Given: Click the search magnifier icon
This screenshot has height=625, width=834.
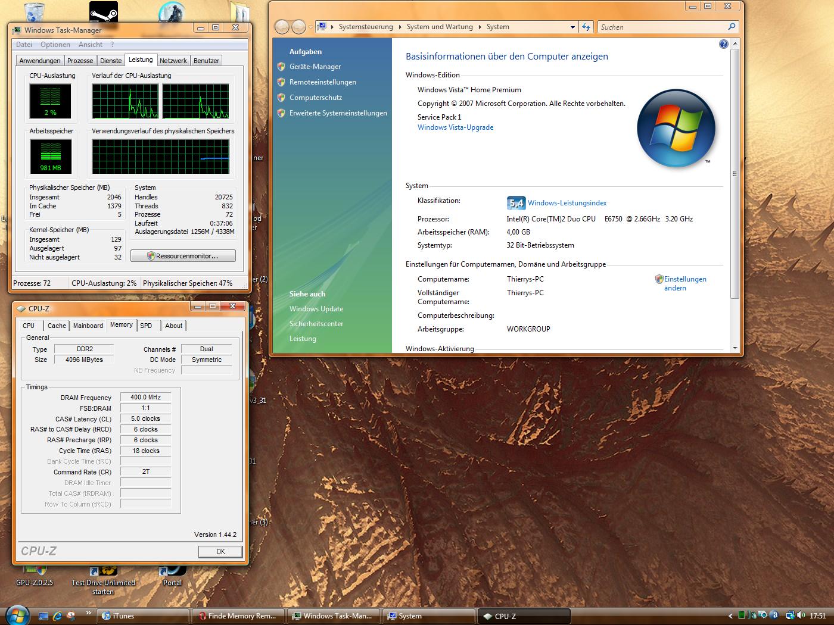Looking at the screenshot, I should (x=732, y=27).
